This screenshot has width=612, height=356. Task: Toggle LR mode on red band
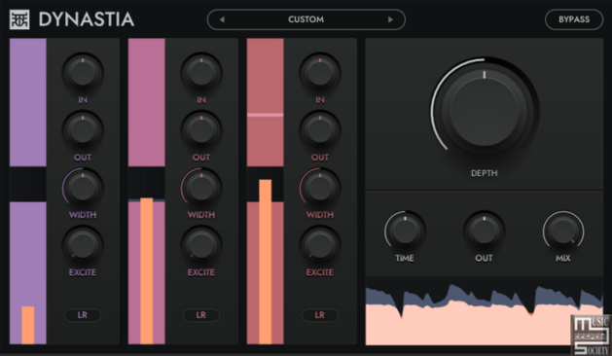coord(320,315)
